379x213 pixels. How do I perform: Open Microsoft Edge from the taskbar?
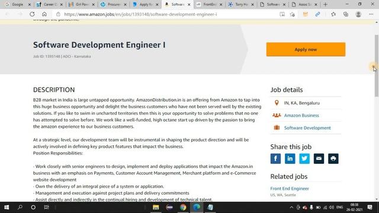point(197,207)
